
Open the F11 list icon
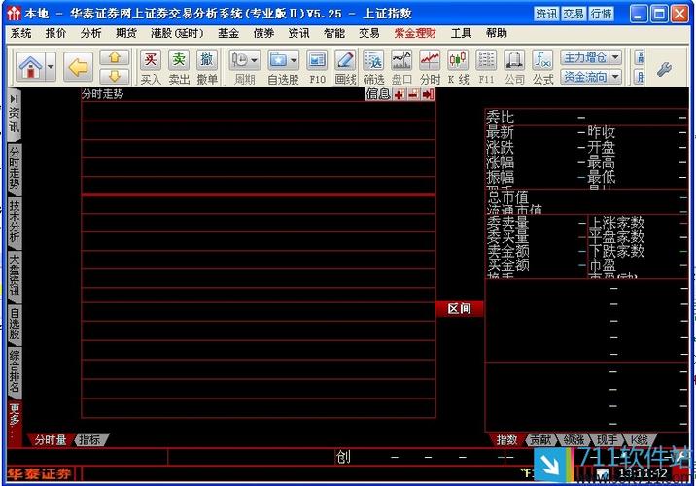coord(486,60)
